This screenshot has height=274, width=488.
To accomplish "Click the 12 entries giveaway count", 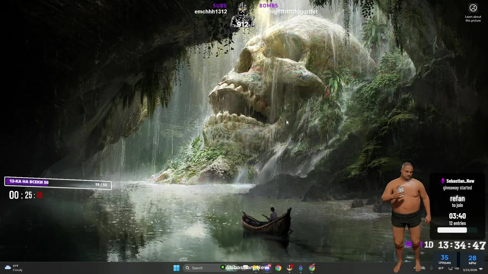I will click(x=457, y=223).
